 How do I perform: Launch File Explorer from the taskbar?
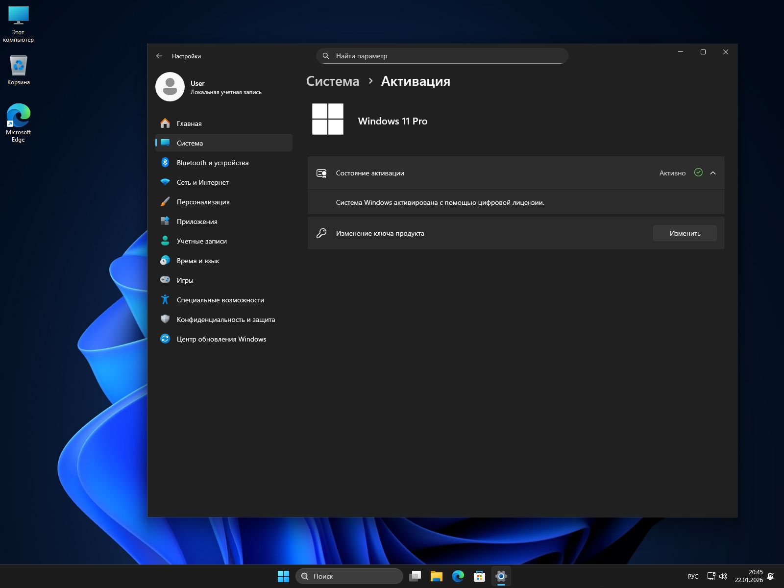(436, 576)
